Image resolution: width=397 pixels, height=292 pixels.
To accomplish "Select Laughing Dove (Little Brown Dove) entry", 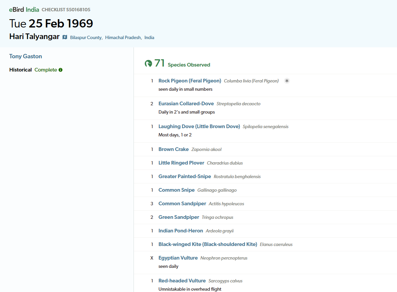I will click(x=199, y=126).
